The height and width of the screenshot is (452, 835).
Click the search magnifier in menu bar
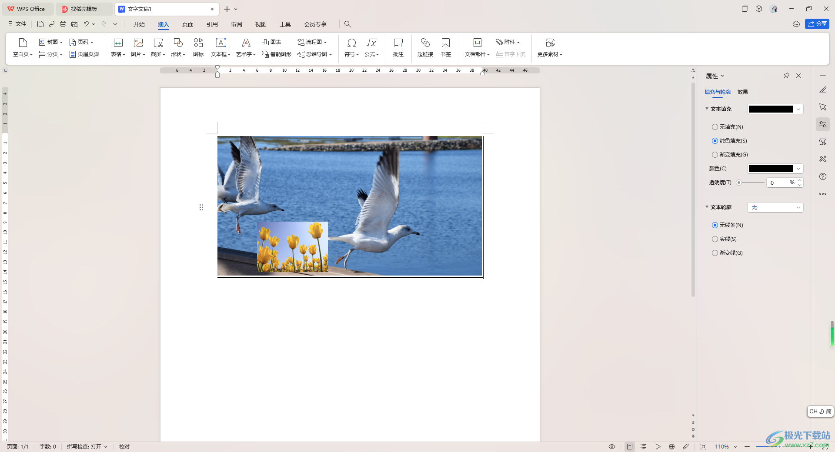[x=347, y=24]
